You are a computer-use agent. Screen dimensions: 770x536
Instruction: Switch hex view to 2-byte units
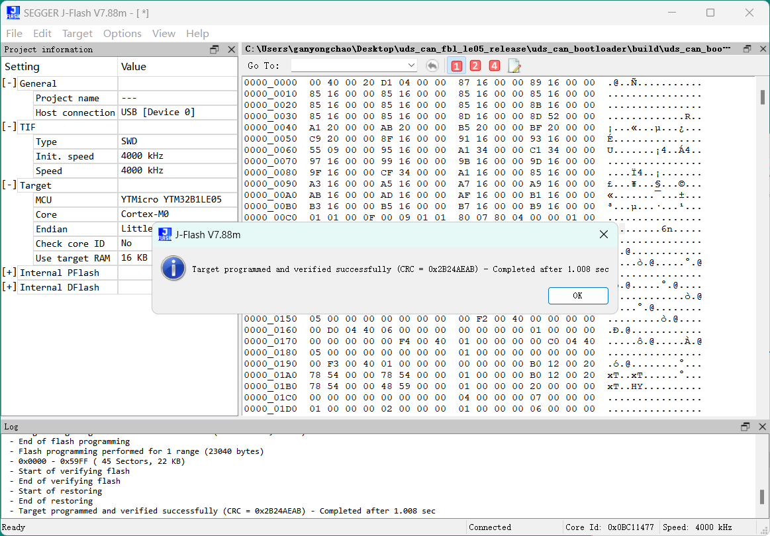tap(475, 66)
